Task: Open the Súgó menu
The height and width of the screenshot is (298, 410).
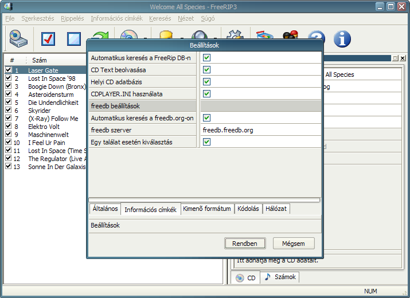Action: coord(208,18)
